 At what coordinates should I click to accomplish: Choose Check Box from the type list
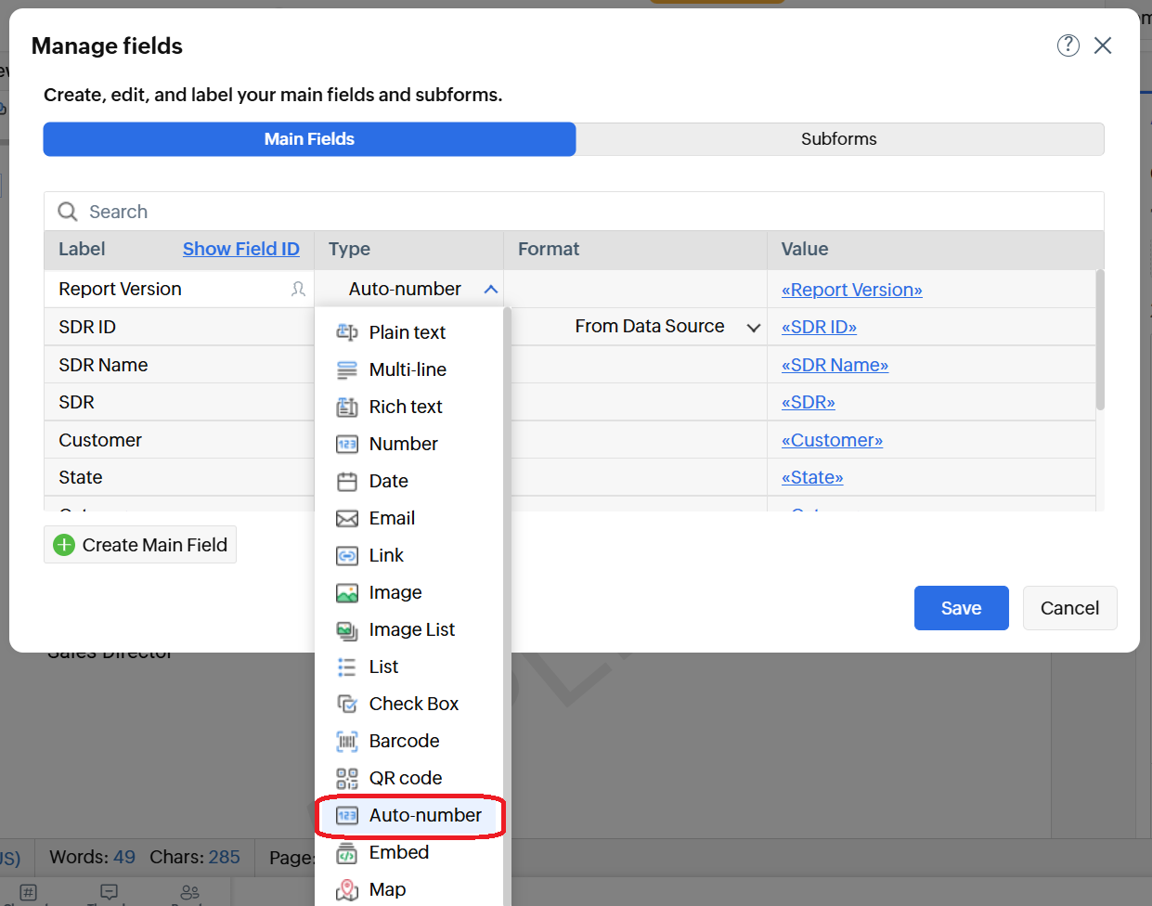click(x=413, y=704)
